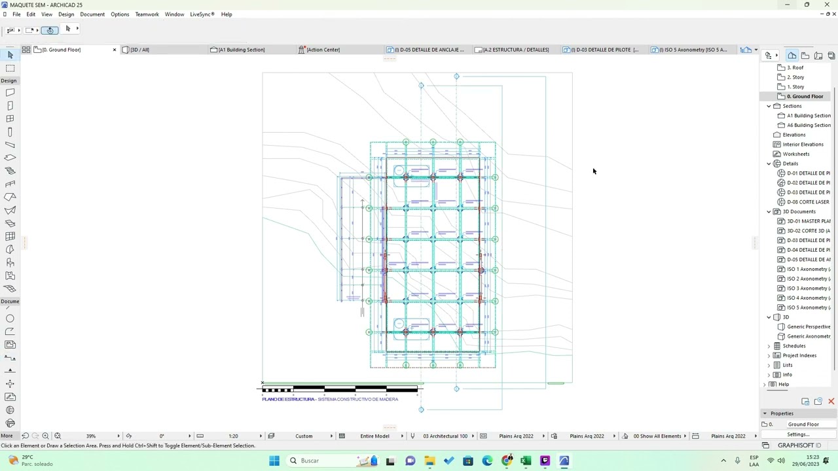Select the Circle drawing tool under Document
838x471 pixels.
pyautogui.click(x=10, y=319)
